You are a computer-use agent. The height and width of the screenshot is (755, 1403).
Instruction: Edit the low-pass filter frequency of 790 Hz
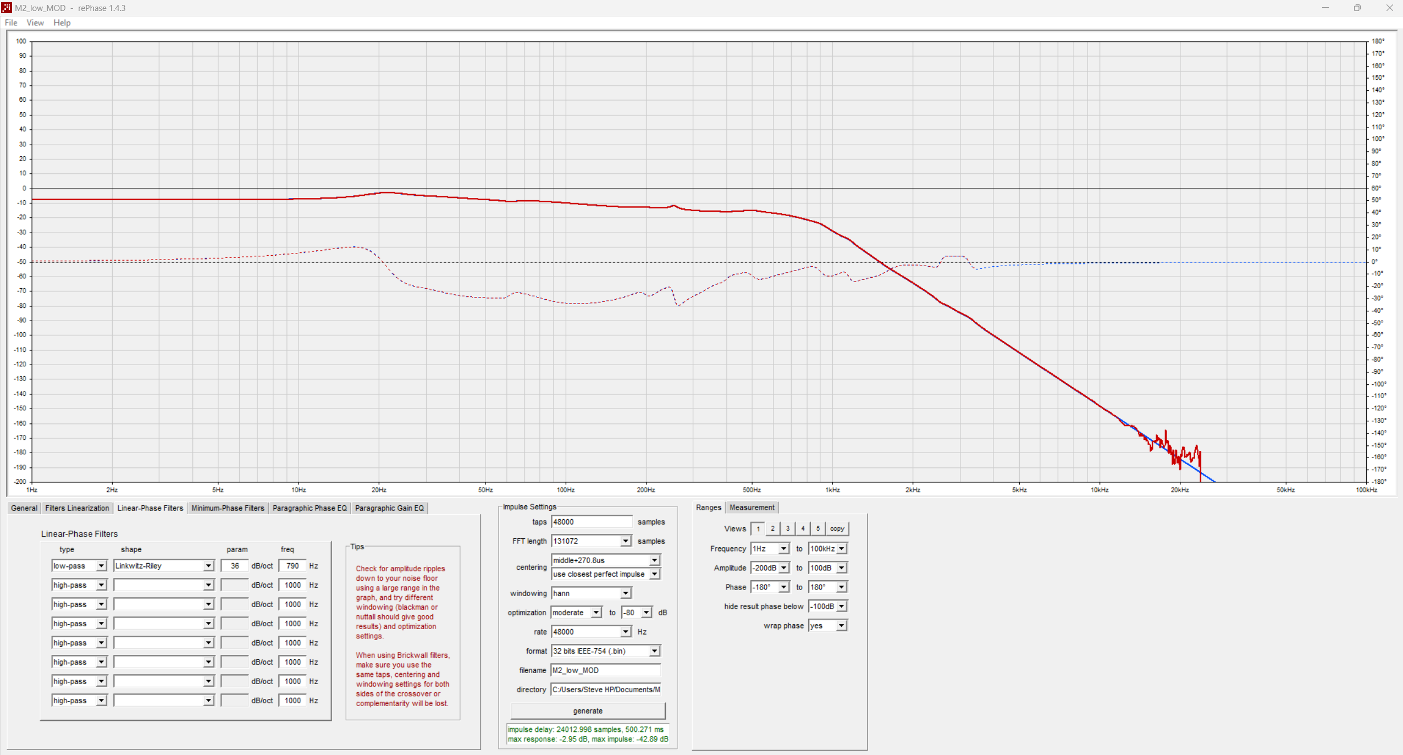293,565
